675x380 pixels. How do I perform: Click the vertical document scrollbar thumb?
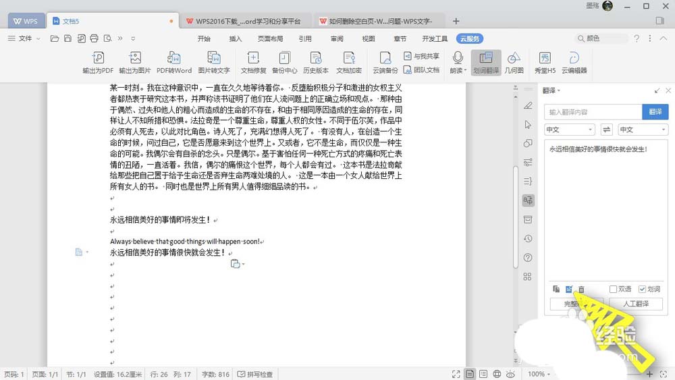[516, 217]
